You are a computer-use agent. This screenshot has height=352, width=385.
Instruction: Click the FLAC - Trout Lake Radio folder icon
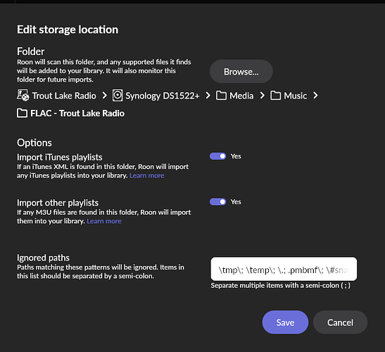(x=22, y=113)
